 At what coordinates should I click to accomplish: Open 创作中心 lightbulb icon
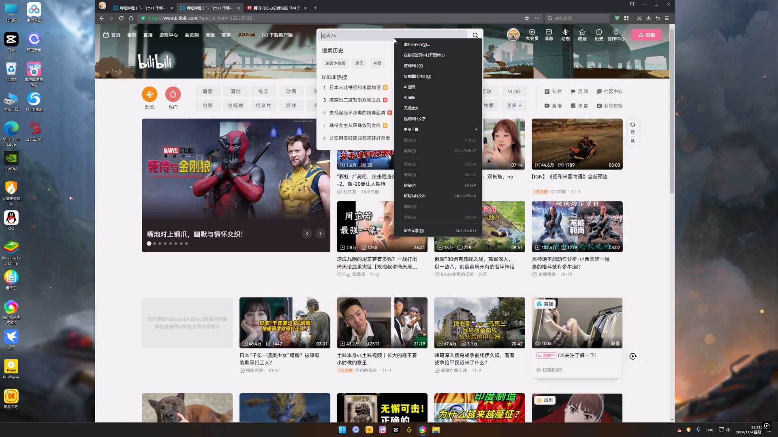[x=616, y=35]
